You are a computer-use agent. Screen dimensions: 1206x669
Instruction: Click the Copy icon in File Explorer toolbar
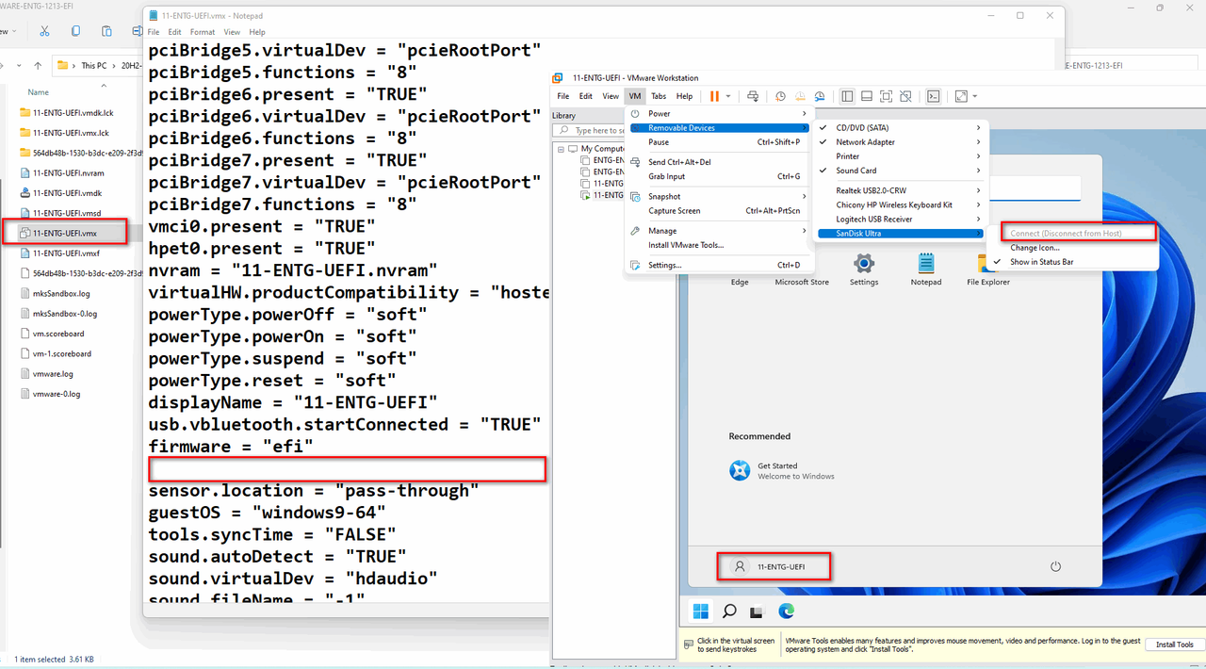[x=76, y=31]
